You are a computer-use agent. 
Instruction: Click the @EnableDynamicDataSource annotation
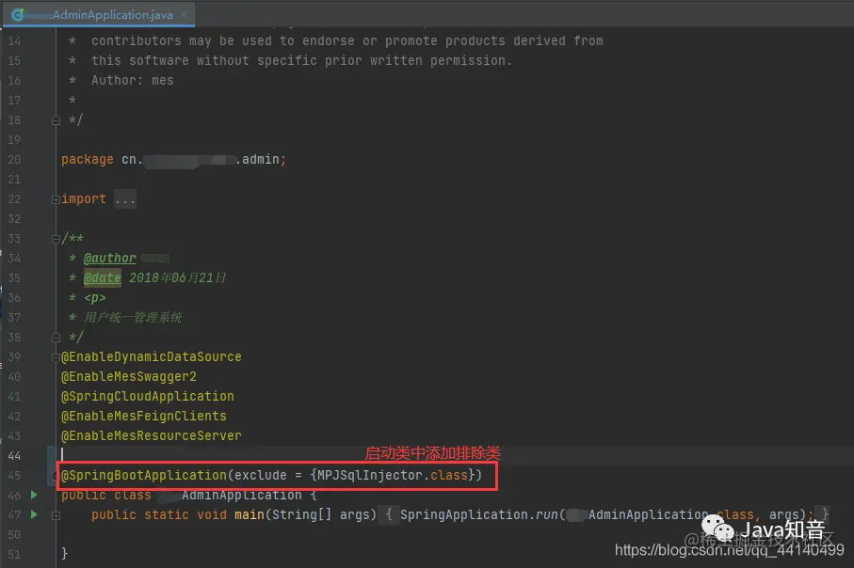point(151,357)
